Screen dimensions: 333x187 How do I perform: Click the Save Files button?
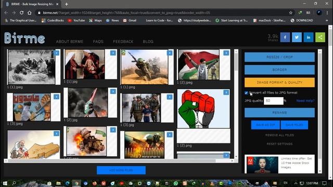pyautogui.click(x=294, y=125)
